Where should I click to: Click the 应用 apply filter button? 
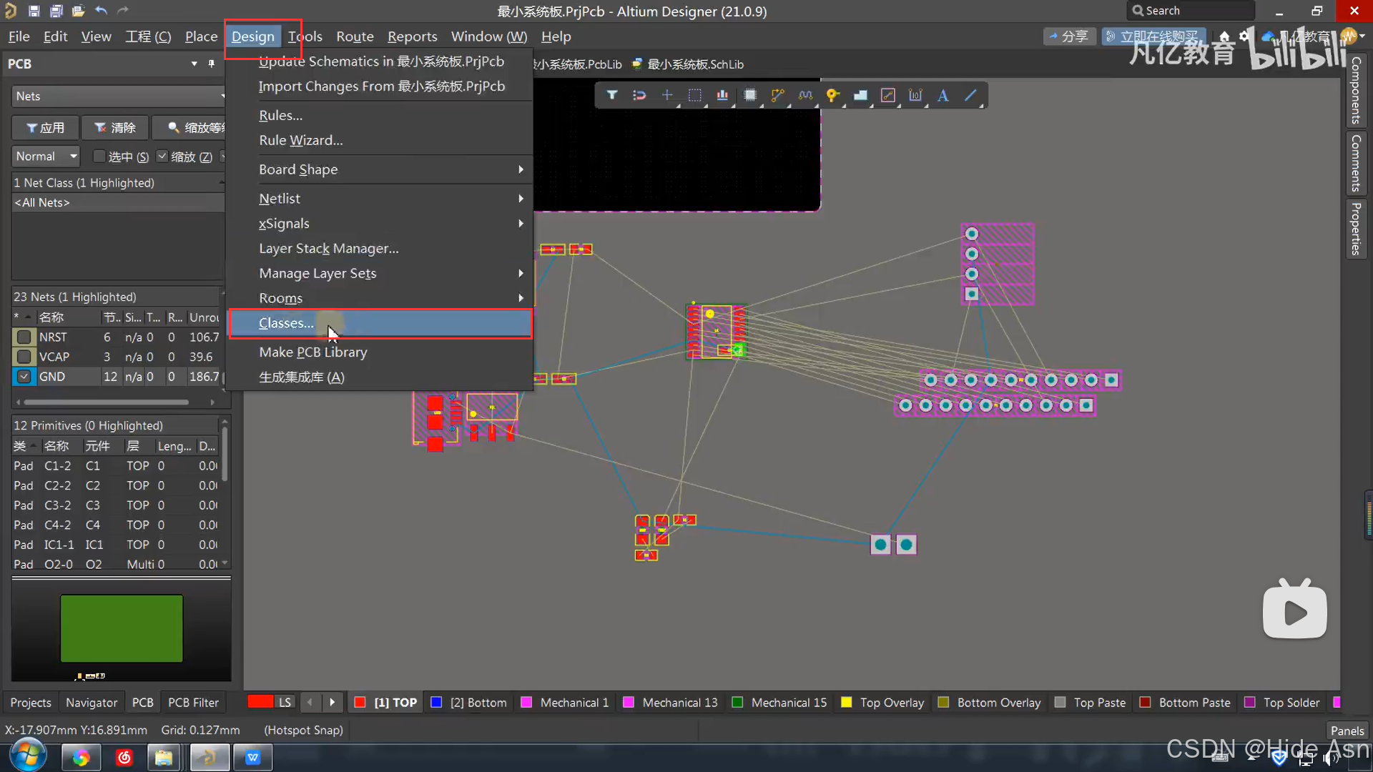45,127
